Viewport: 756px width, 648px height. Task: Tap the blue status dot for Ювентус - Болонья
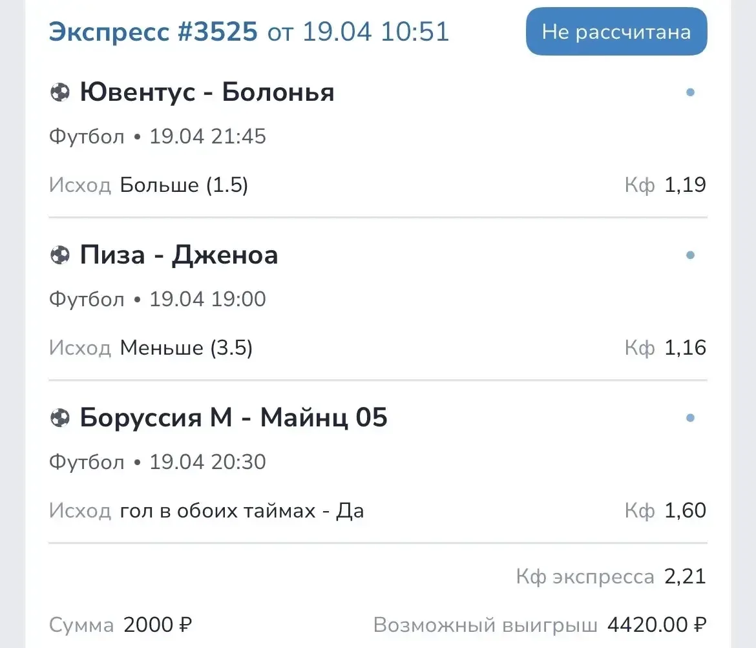(x=690, y=93)
